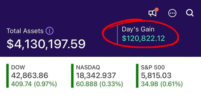Open the S&P 500 index card
This screenshot has height=98, width=201.
tap(160, 76)
